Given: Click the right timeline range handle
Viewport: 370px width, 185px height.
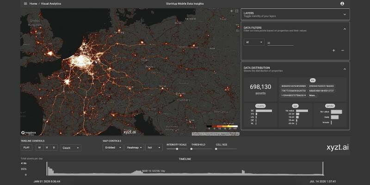Looking at the screenshot, I should tap(323, 168).
